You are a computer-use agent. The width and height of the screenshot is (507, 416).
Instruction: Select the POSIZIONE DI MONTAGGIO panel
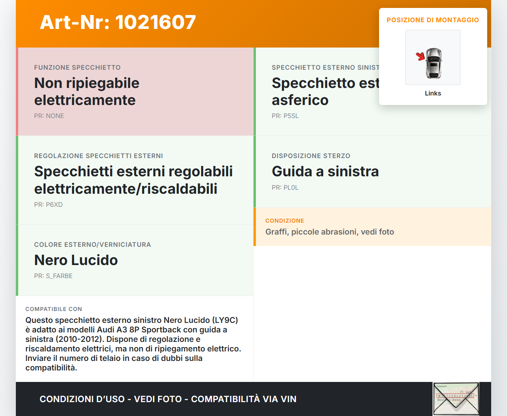(433, 19)
